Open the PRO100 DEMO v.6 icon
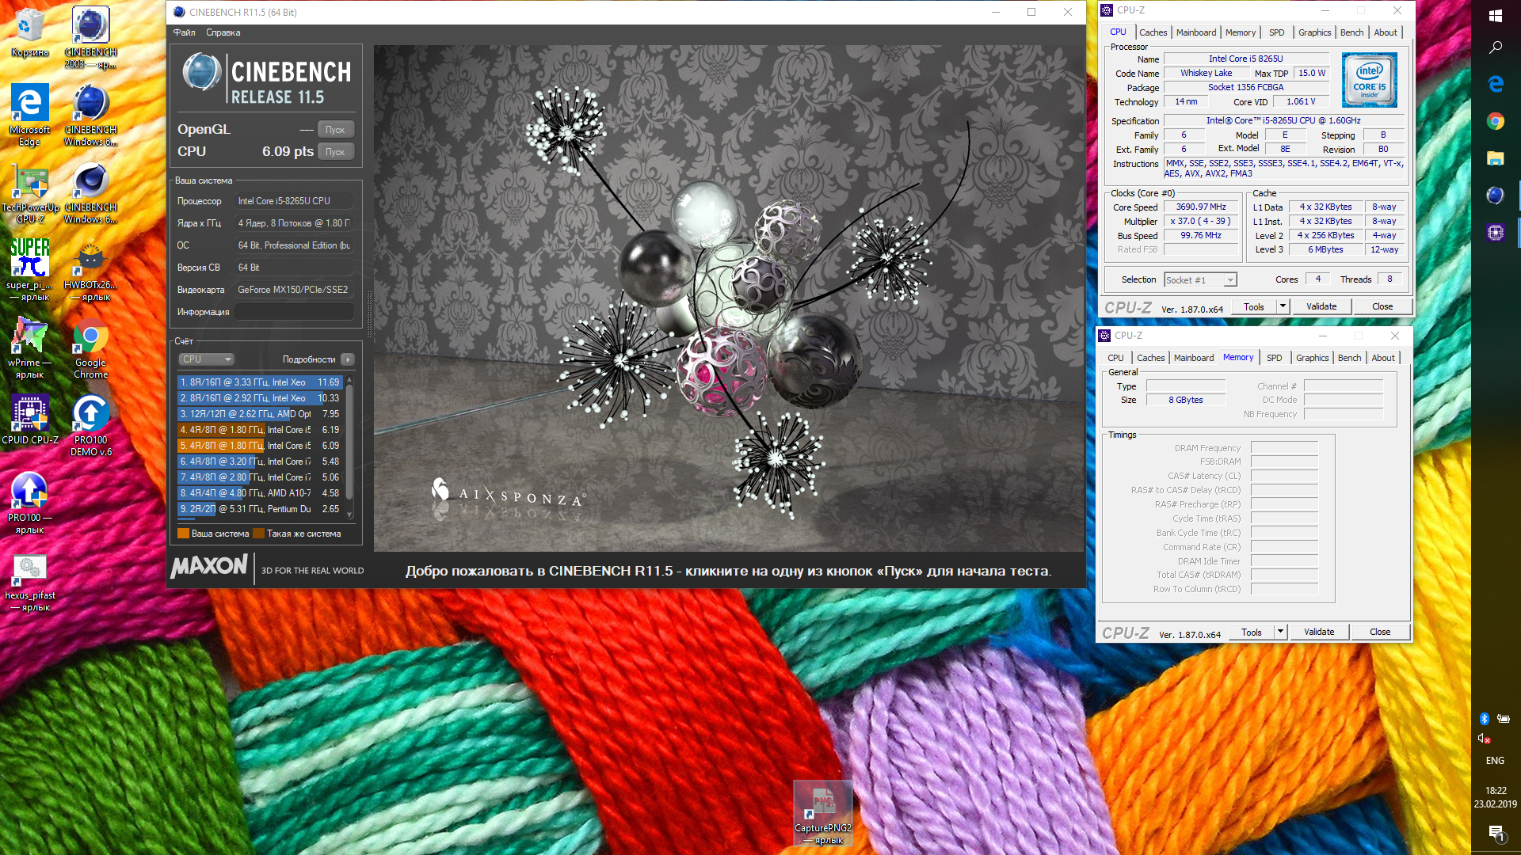The height and width of the screenshot is (855, 1521). (90, 425)
